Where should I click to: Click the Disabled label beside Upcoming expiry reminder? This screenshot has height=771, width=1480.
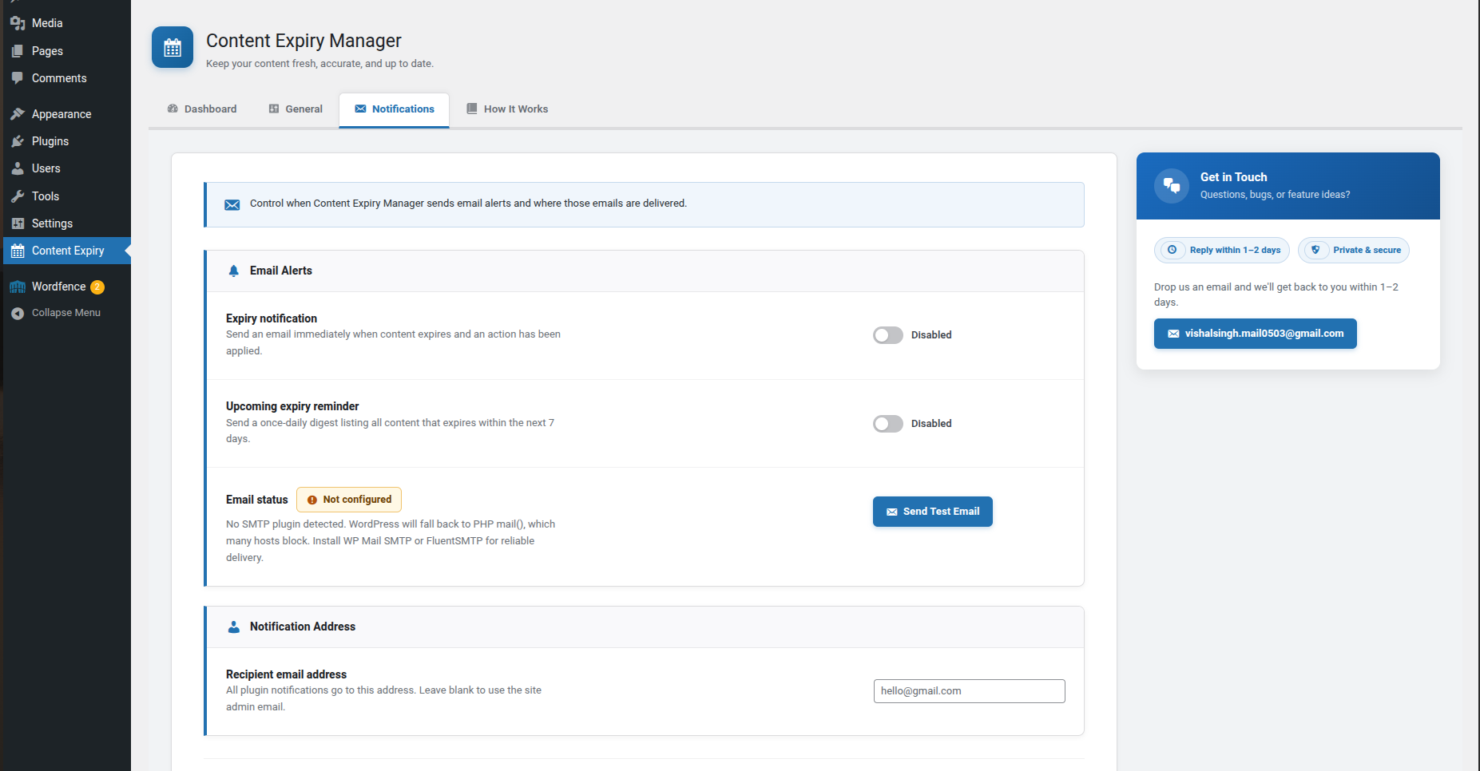(x=931, y=424)
